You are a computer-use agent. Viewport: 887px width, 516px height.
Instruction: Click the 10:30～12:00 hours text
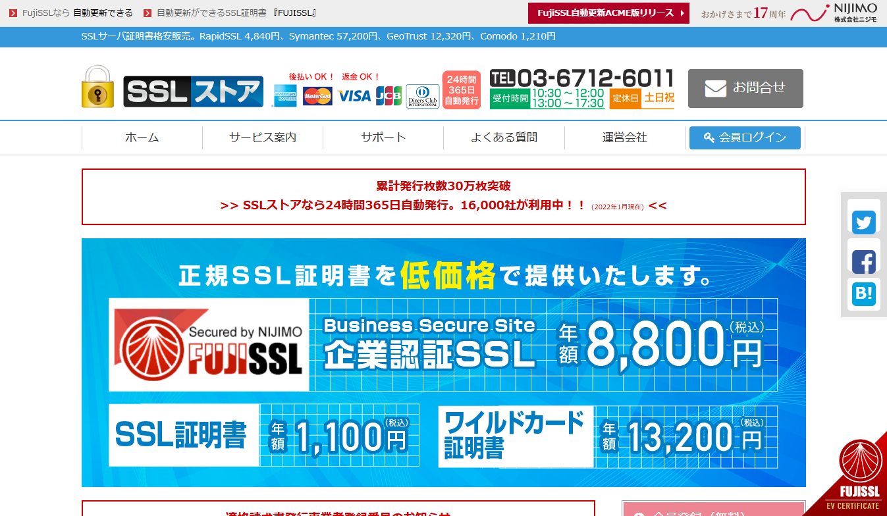pyautogui.click(x=568, y=93)
